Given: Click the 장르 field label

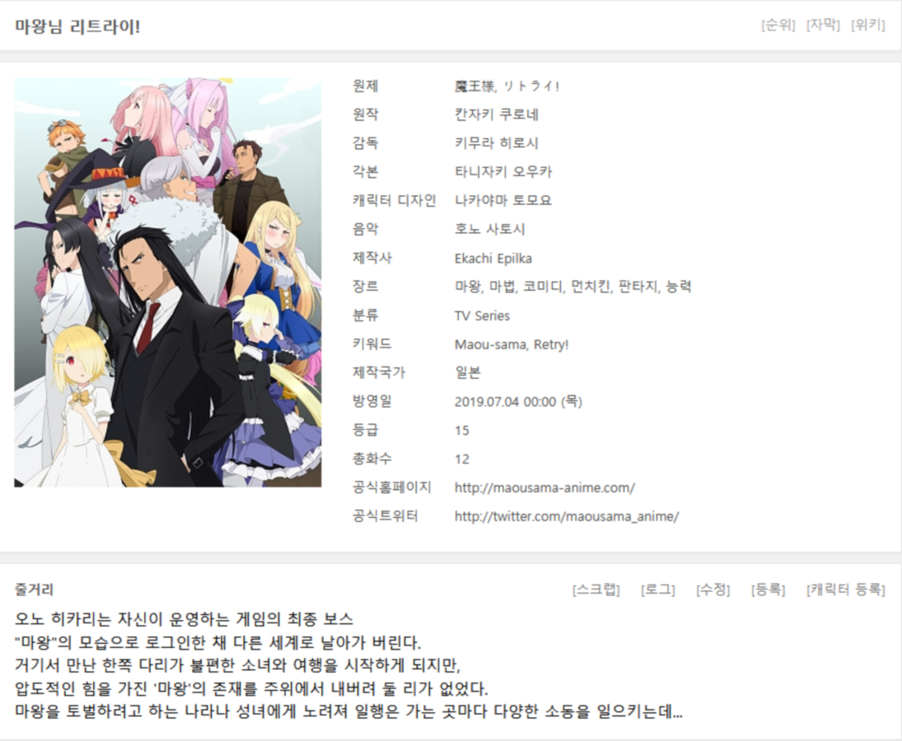Looking at the screenshot, I should pos(365,287).
